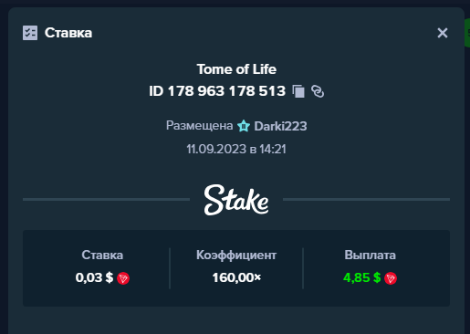The image size is (470, 334).
Task: Open user profile Darki223
Action: click(x=280, y=126)
